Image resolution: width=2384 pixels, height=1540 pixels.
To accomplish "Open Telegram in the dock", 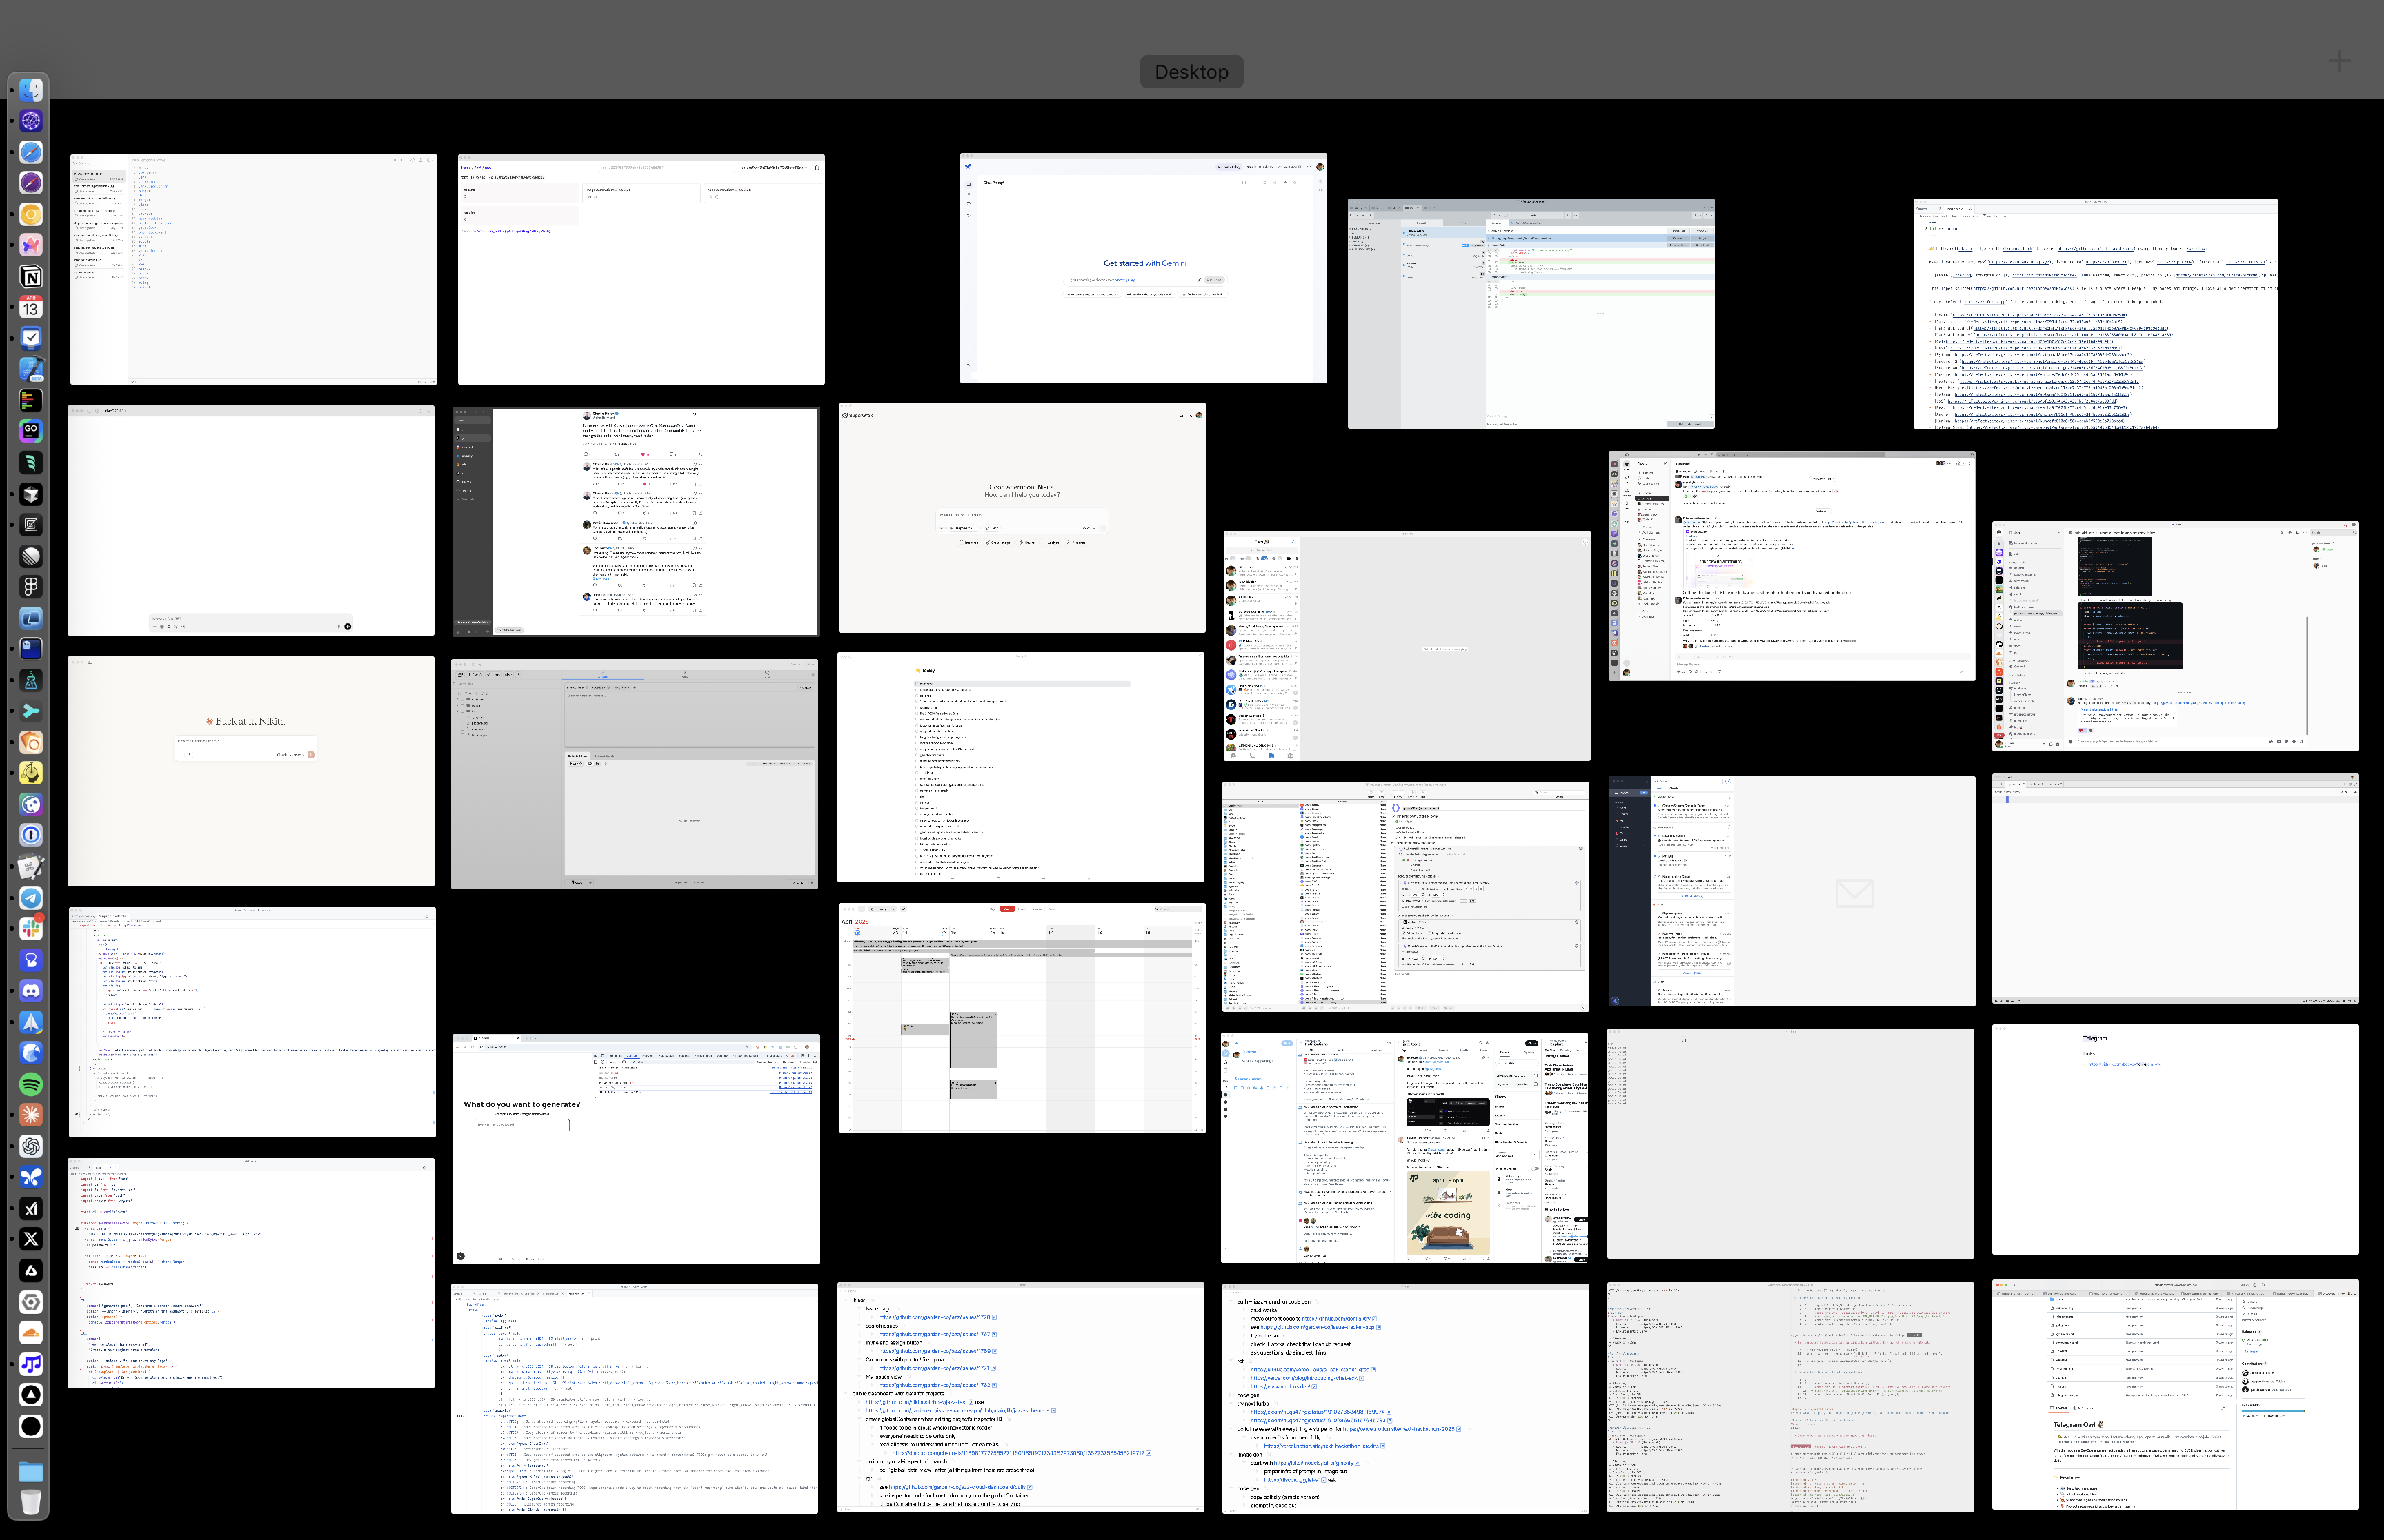I will (31, 898).
